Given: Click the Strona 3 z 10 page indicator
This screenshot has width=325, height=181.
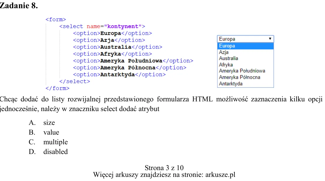Looking at the screenshot, I should pos(164,167).
